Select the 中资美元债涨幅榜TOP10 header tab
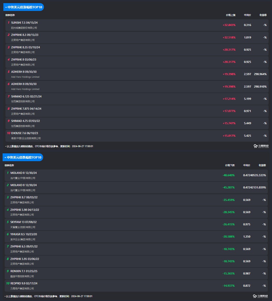 coord(24,7)
